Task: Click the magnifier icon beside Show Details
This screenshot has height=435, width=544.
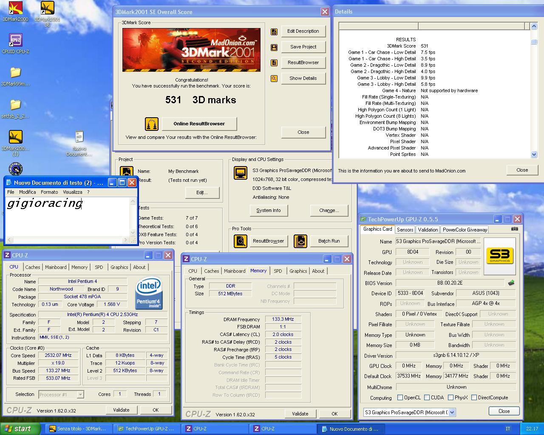Action: 274,79
